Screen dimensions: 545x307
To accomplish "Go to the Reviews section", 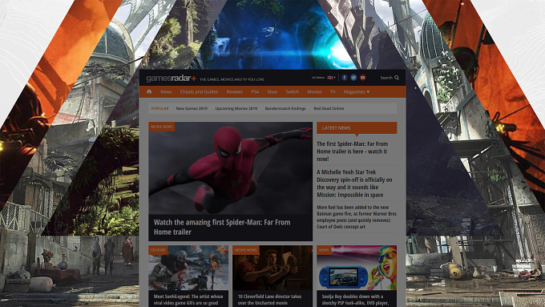I will tap(234, 92).
